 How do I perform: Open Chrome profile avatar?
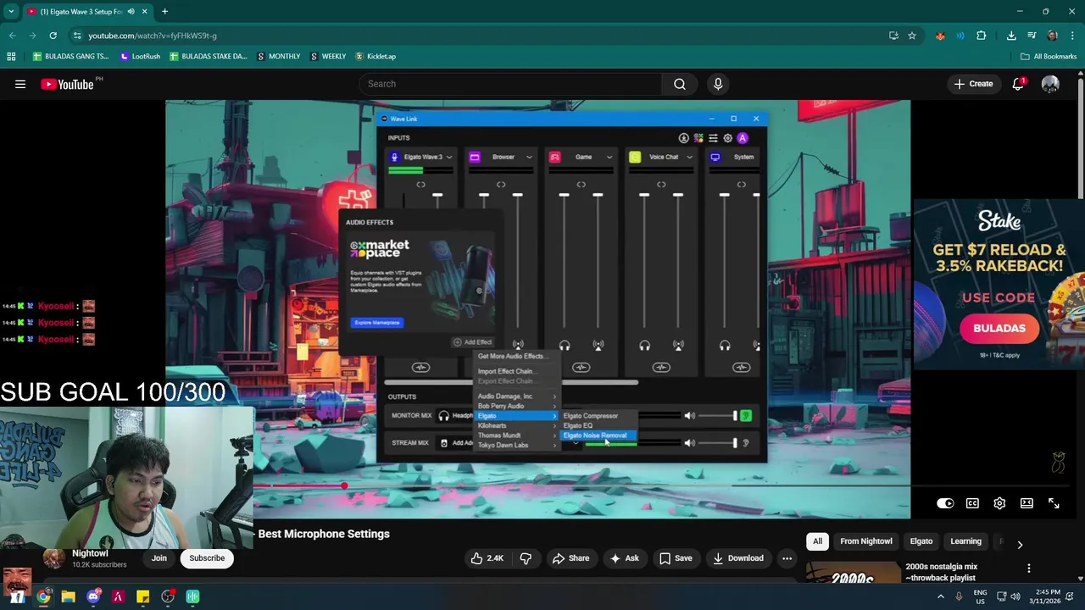[1052, 36]
